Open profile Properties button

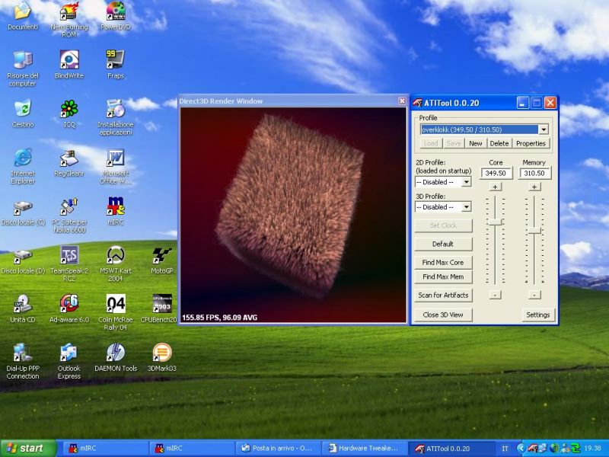(531, 143)
